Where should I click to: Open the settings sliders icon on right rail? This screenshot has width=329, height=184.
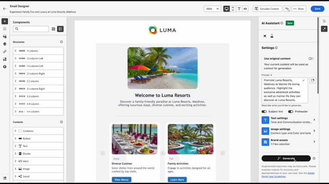(x=324, y=21)
